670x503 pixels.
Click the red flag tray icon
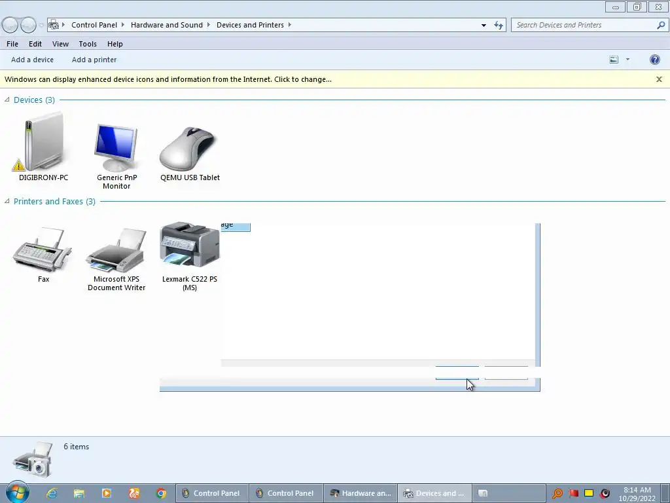click(x=573, y=494)
